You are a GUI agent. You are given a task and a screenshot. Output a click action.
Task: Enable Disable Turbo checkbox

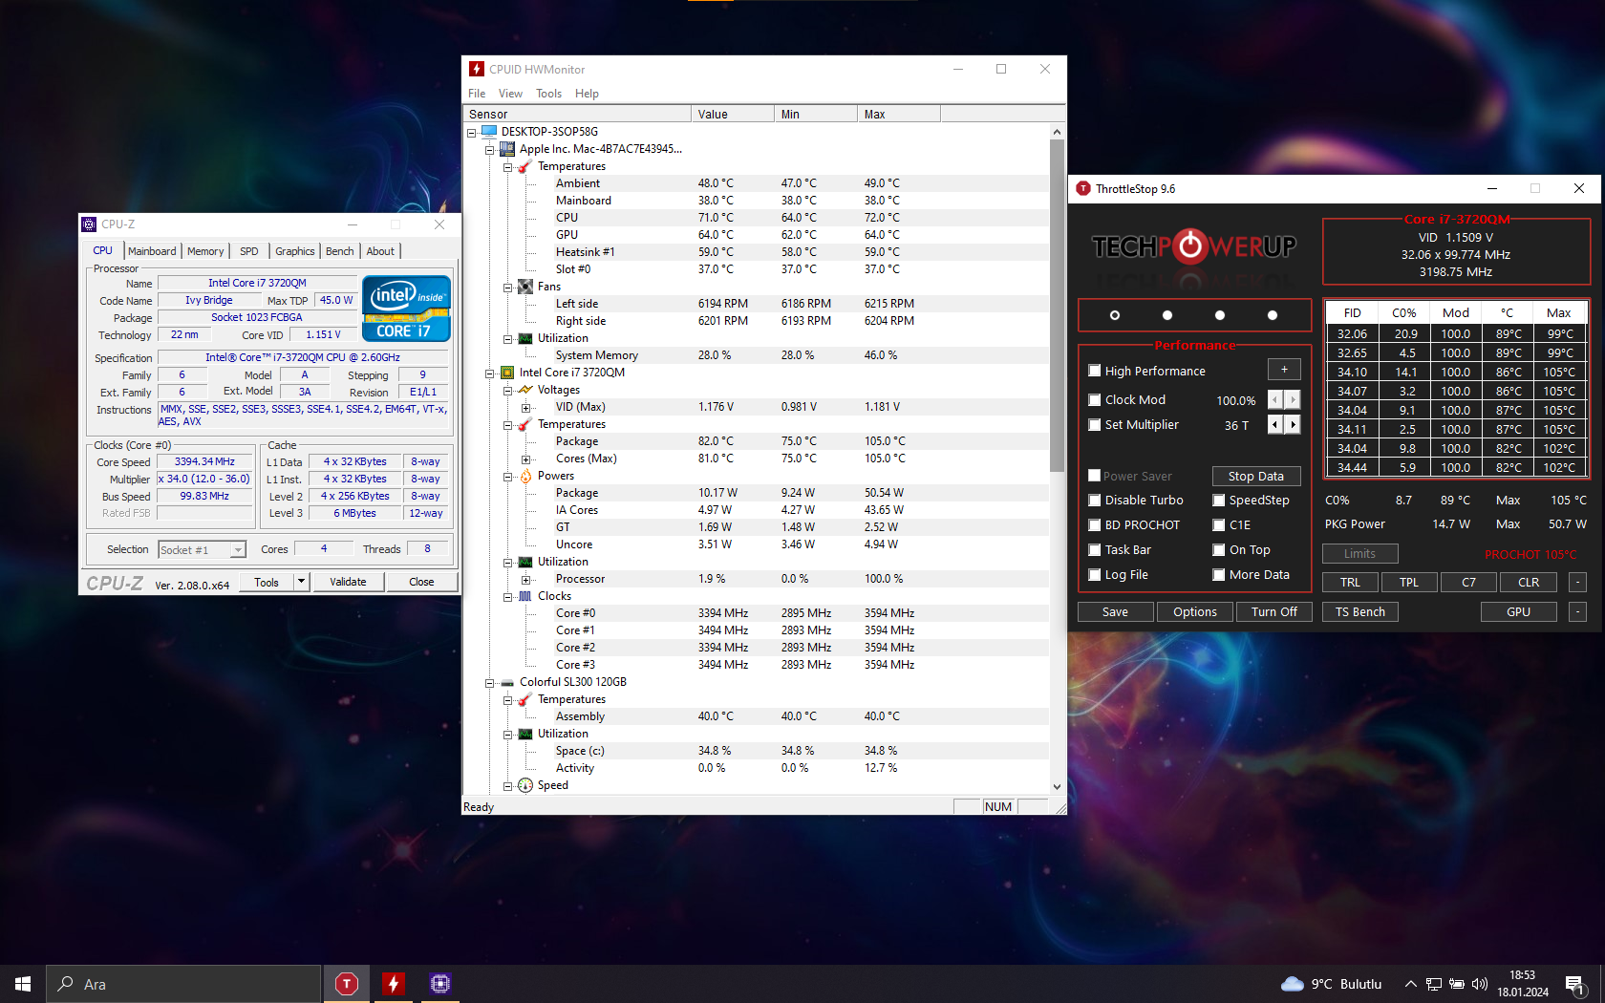(x=1095, y=500)
